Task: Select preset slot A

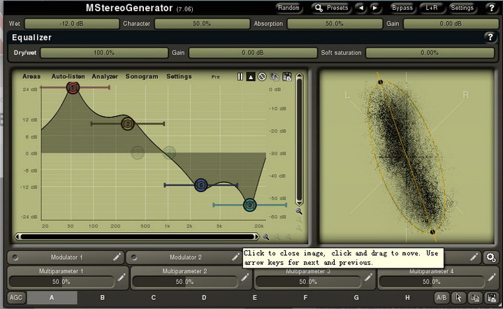Action: (52, 298)
